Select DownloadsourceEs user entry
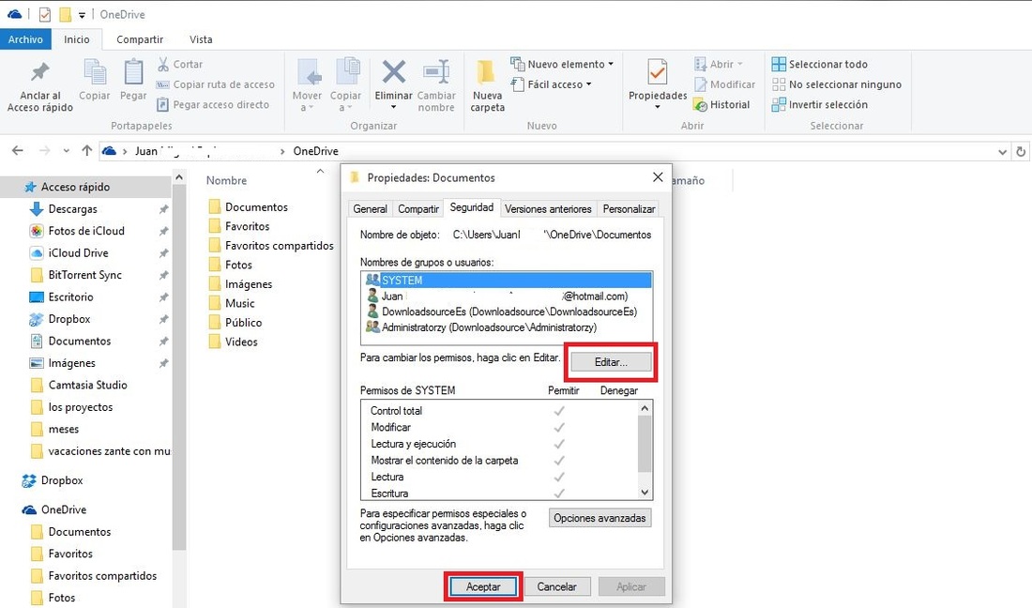1032x608 pixels. tap(502, 312)
